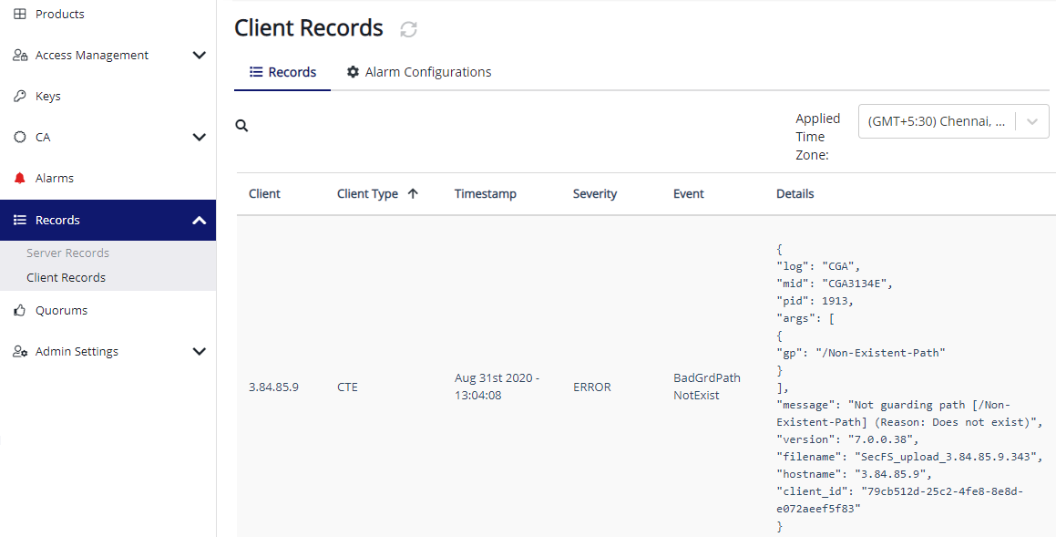This screenshot has width=1056, height=537.
Task: Click the Alarms bell icon
Action: pyautogui.click(x=20, y=178)
